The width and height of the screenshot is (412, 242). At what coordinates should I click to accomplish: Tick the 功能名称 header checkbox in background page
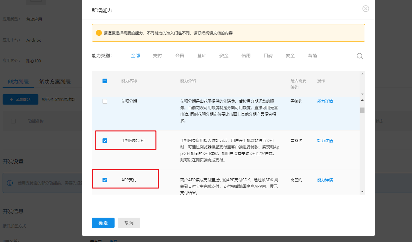pyautogui.click(x=13, y=121)
